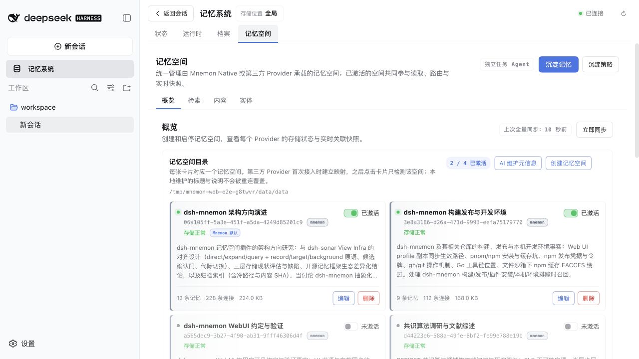The width and height of the screenshot is (639, 359).
Task: Click the new folder icon
Action: click(x=127, y=88)
